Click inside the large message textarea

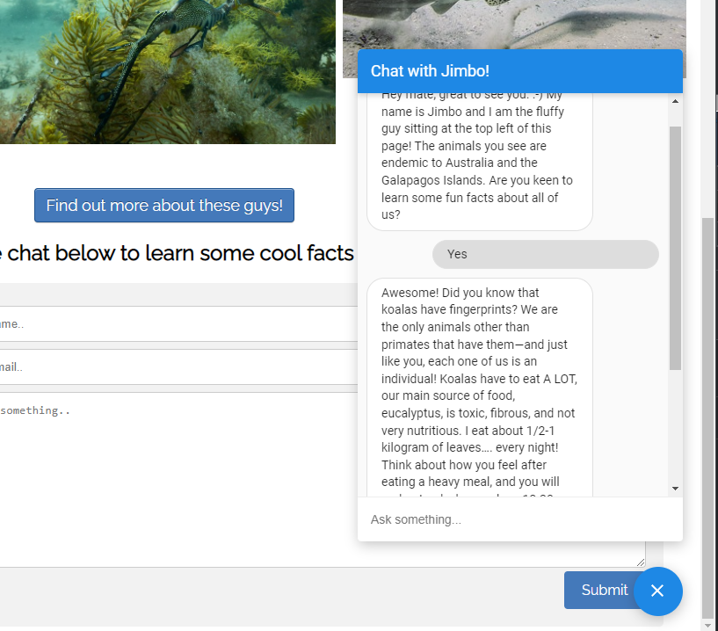pos(176,475)
